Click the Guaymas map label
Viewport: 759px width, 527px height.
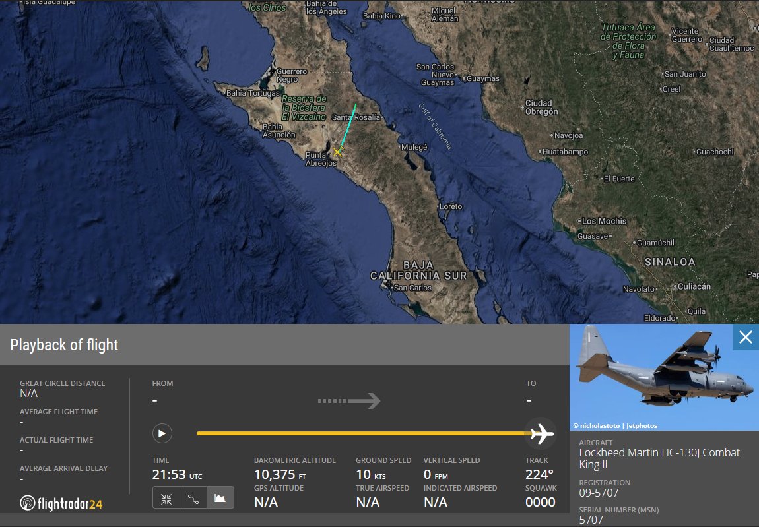(482, 79)
